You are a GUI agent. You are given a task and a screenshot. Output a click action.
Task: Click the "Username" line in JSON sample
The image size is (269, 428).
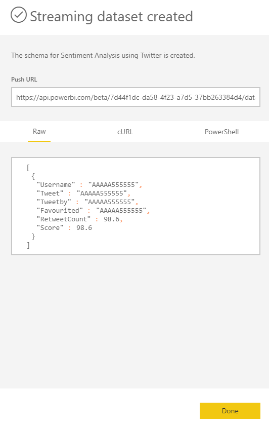[x=89, y=185]
